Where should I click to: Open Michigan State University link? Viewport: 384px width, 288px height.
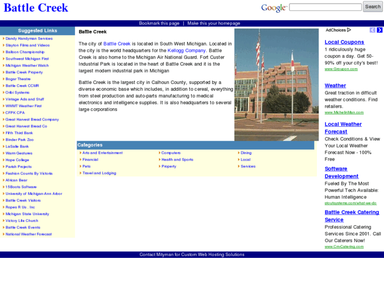point(27,214)
